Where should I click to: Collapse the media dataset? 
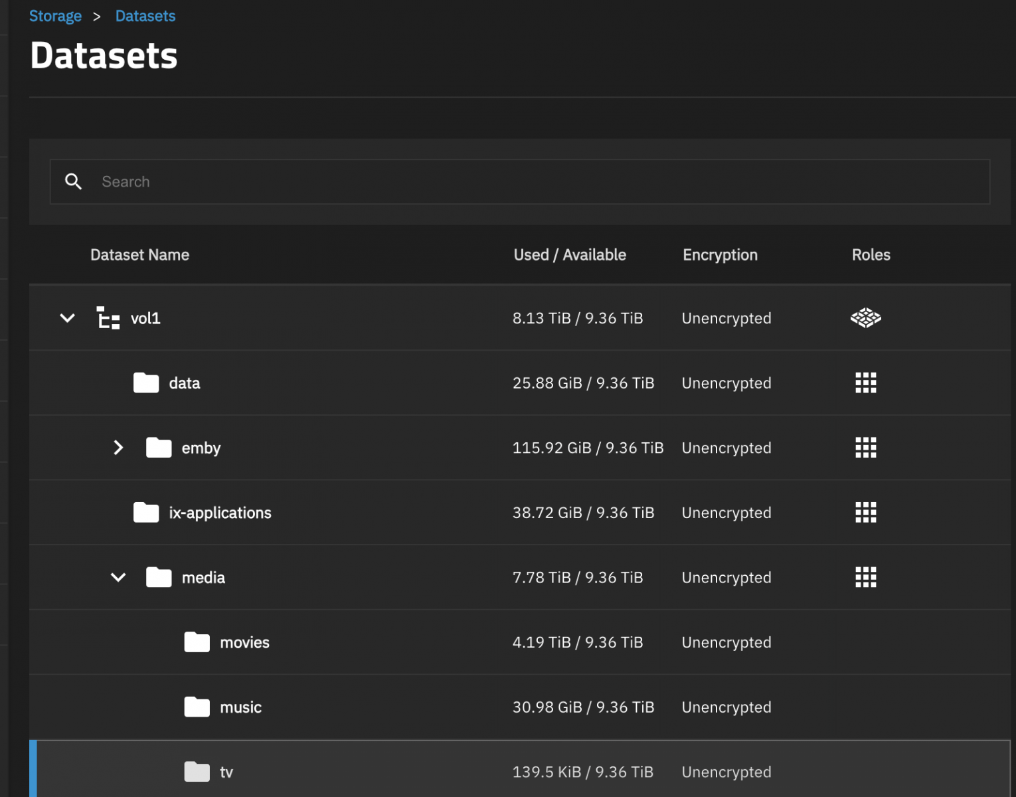pyautogui.click(x=118, y=577)
